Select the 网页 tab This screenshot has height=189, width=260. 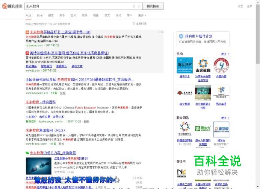click(x=28, y=15)
